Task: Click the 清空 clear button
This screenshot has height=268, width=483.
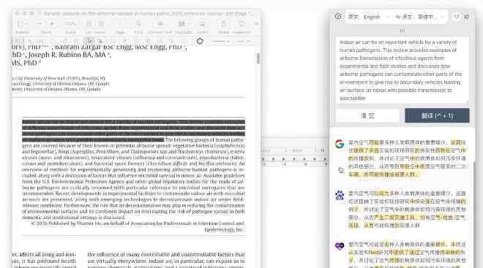Action: pos(367,115)
